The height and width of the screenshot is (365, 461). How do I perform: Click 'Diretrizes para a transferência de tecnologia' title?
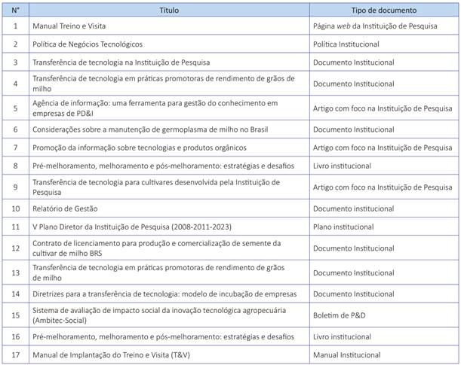164,293
